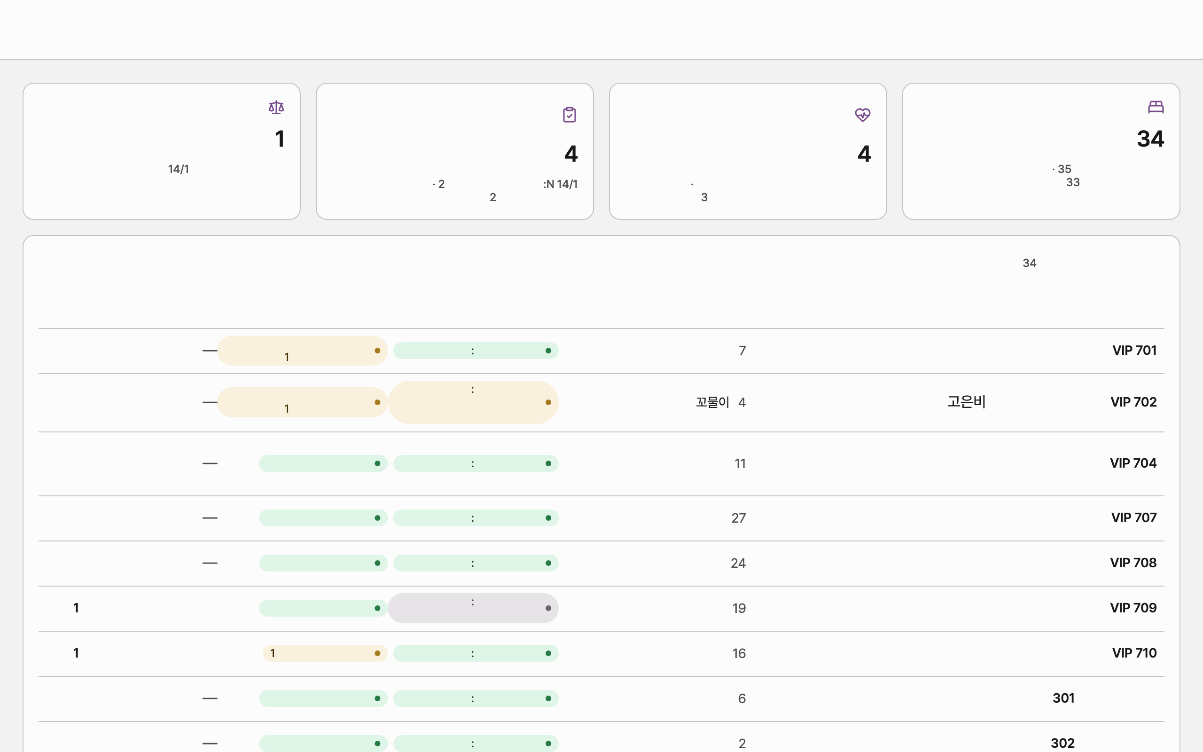Click the amber pill labeled 1 in VIP 702 row
This screenshot has width=1203, height=752.
(302, 402)
